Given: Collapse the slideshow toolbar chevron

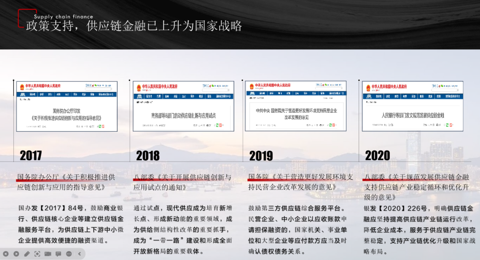Looking at the screenshot, I should coord(80,254).
